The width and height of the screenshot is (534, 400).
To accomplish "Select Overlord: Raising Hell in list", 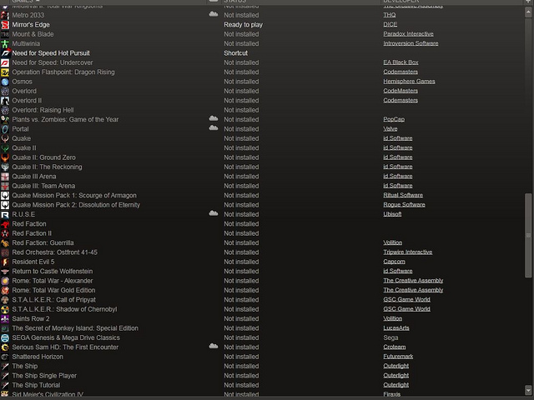I will pos(43,110).
